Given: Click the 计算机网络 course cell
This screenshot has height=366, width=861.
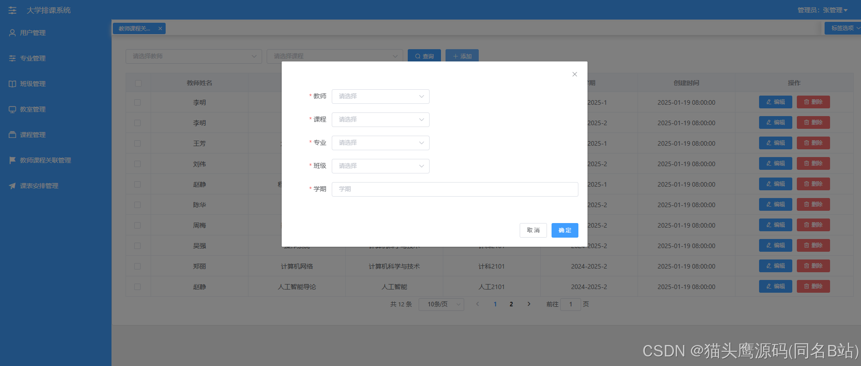Looking at the screenshot, I should pos(297,266).
